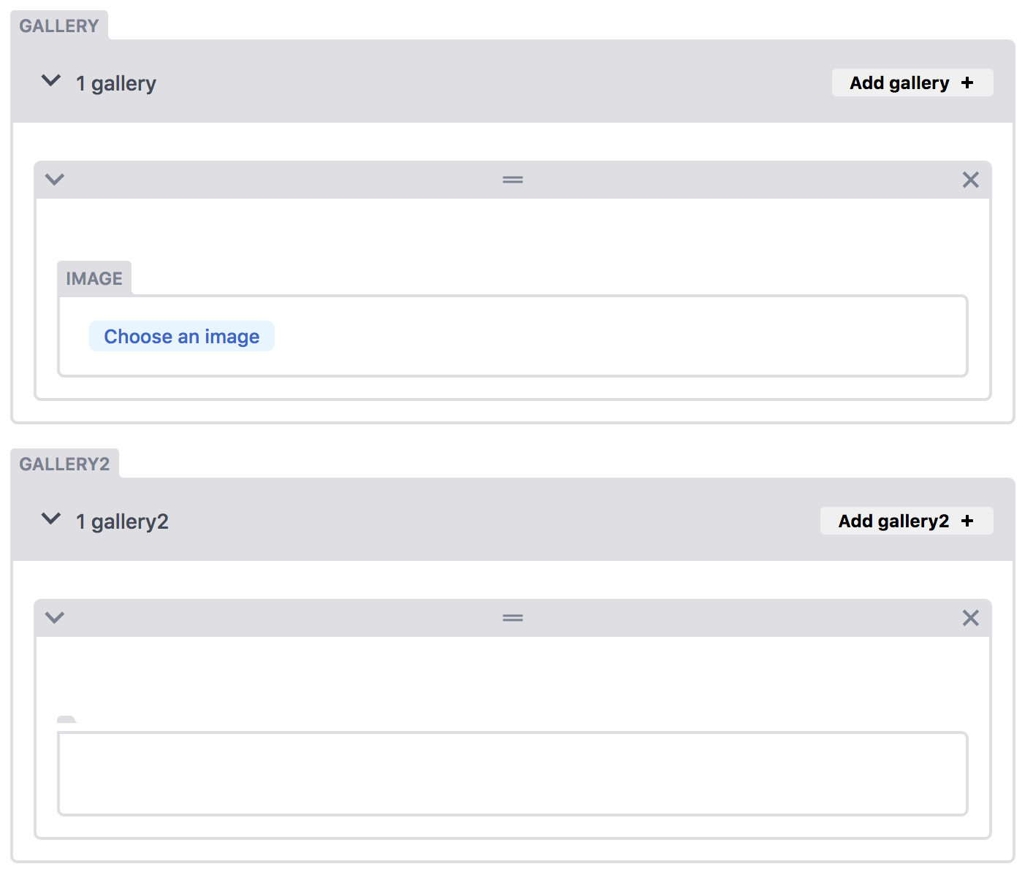
Task: Grab the drag handle of gallery2 item
Action: 513,618
